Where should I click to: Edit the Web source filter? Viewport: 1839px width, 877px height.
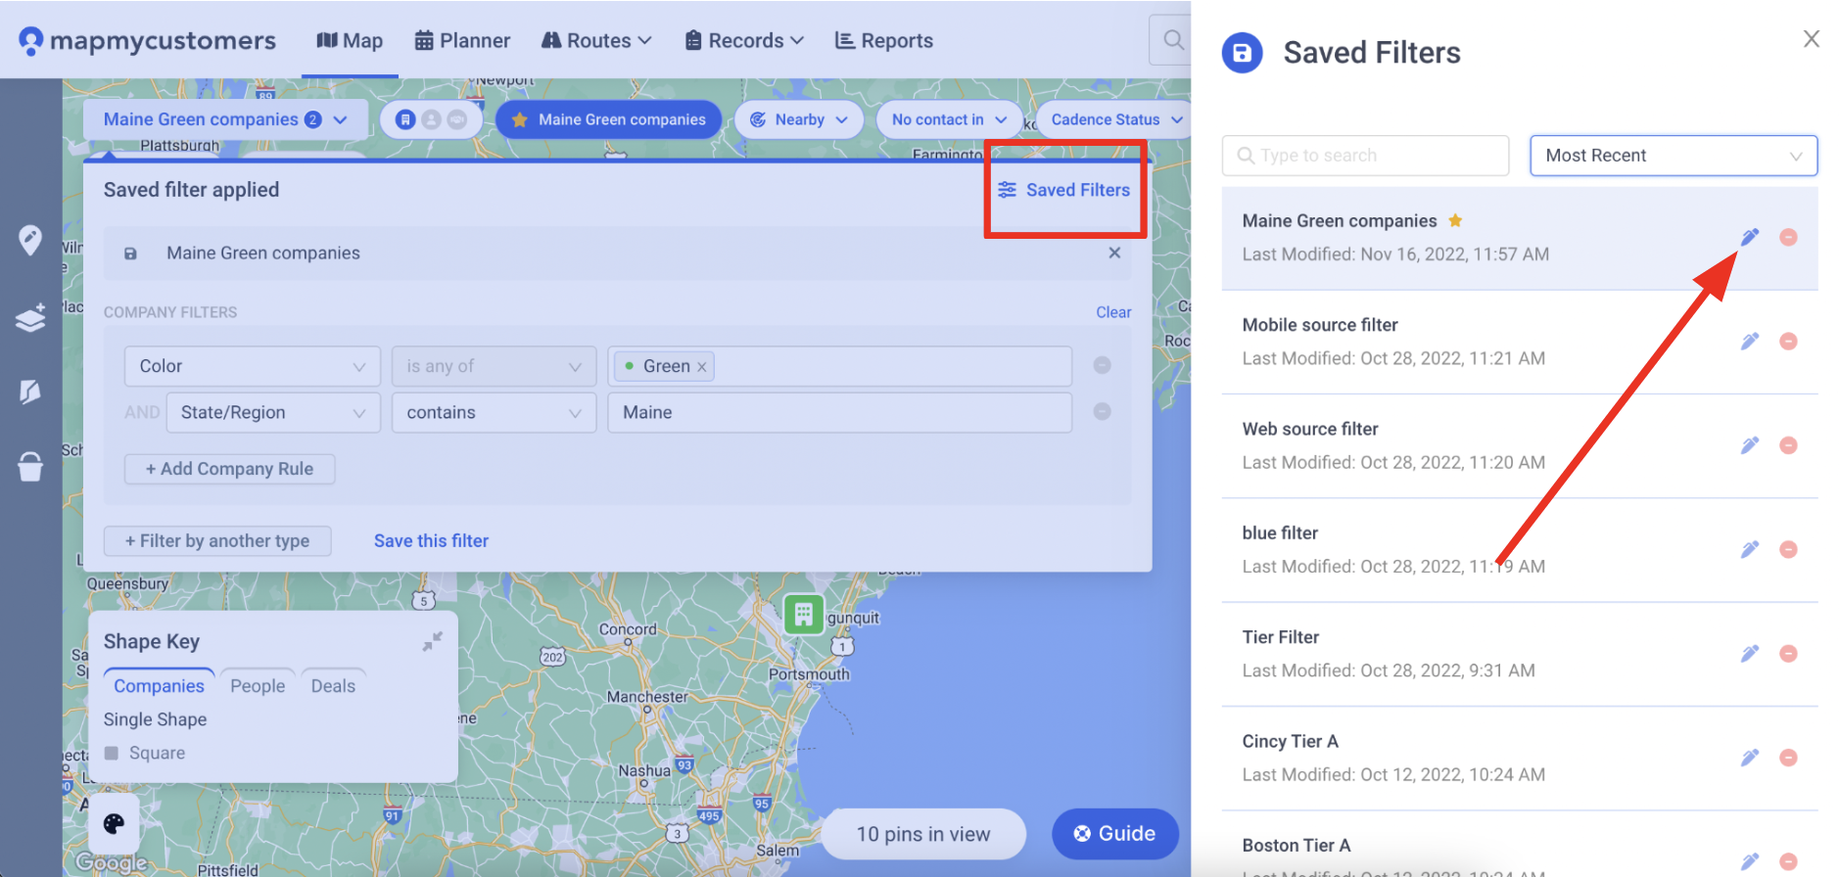tap(1750, 445)
